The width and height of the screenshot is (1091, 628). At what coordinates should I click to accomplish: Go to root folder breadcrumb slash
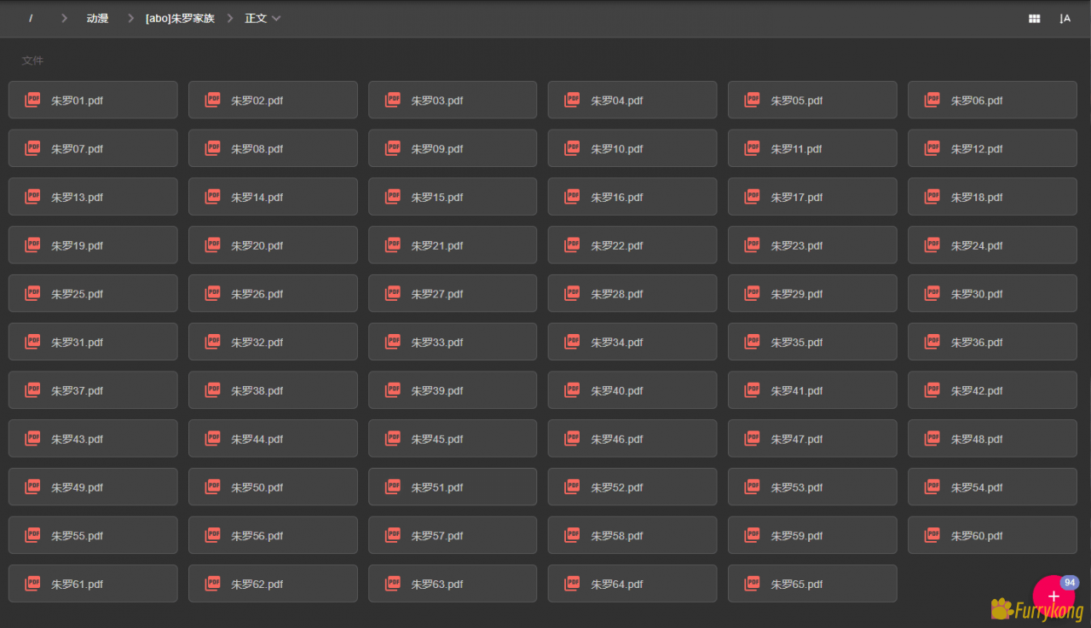click(31, 19)
